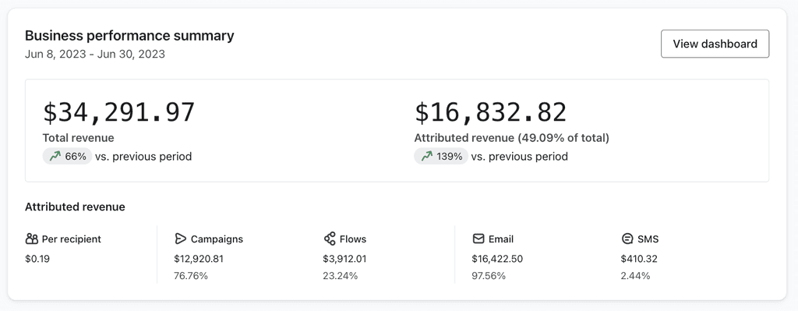Click the Email envelope icon

478,239
